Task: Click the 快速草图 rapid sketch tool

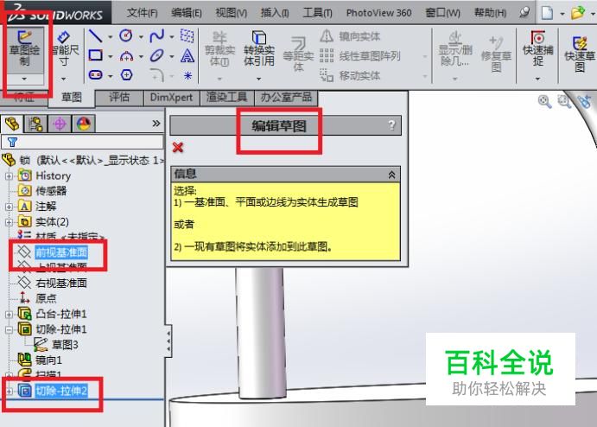Action: (x=580, y=54)
